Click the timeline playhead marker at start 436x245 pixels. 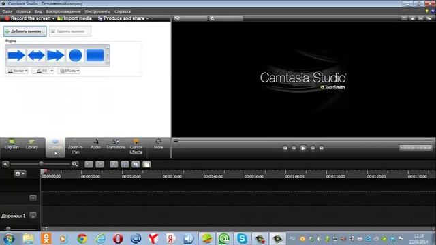pyautogui.click(x=44, y=171)
